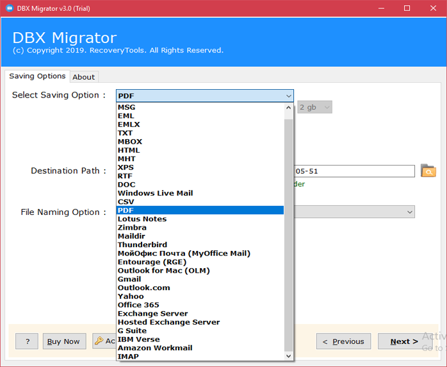Select highlighted PDF list item
447x367 pixels.
pyautogui.click(x=200, y=210)
